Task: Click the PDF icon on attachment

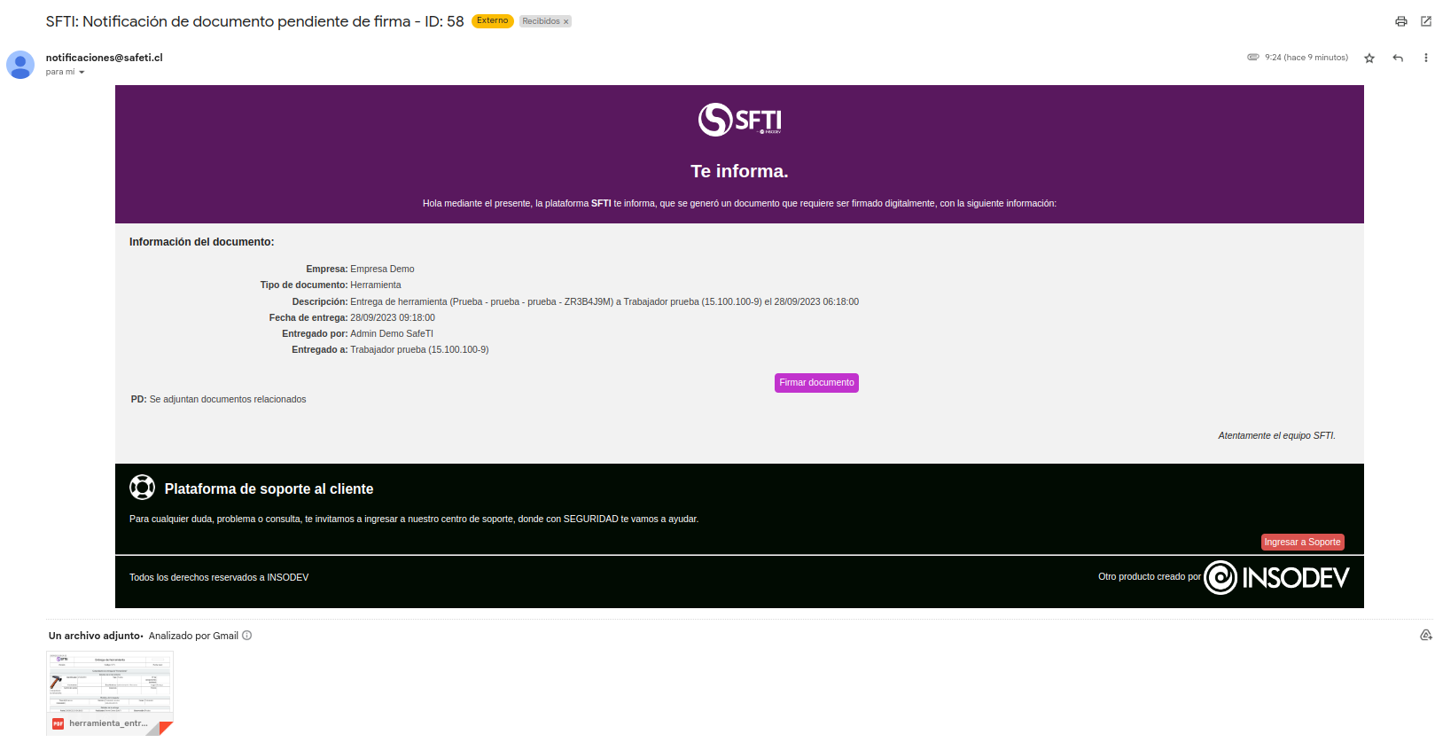Action: 58,723
